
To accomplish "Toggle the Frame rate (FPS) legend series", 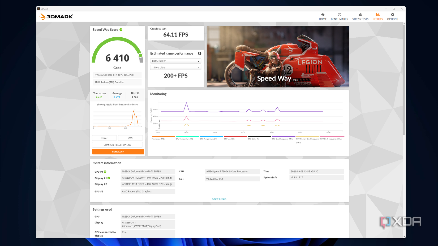I will pyautogui.click(x=163, y=138).
